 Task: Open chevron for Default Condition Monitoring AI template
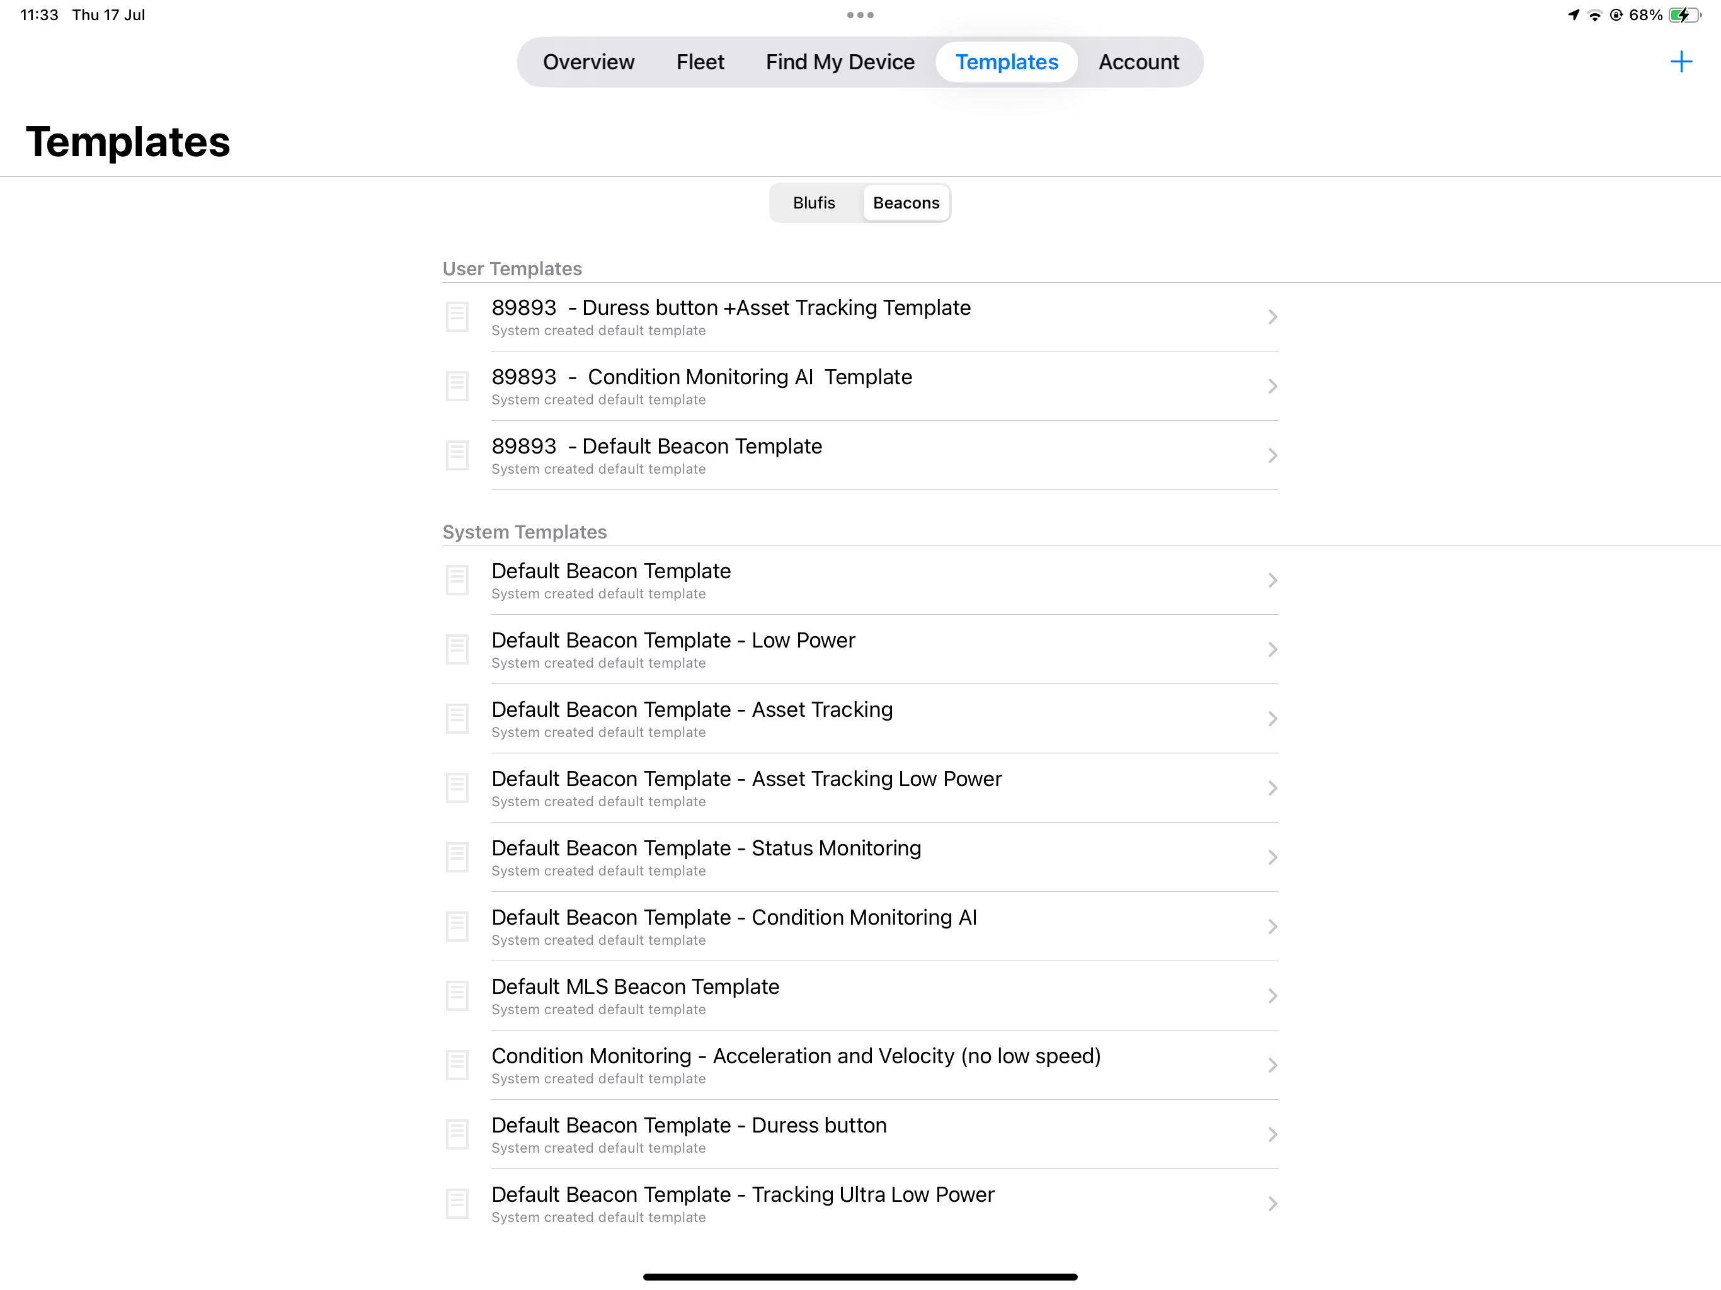tap(1272, 926)
